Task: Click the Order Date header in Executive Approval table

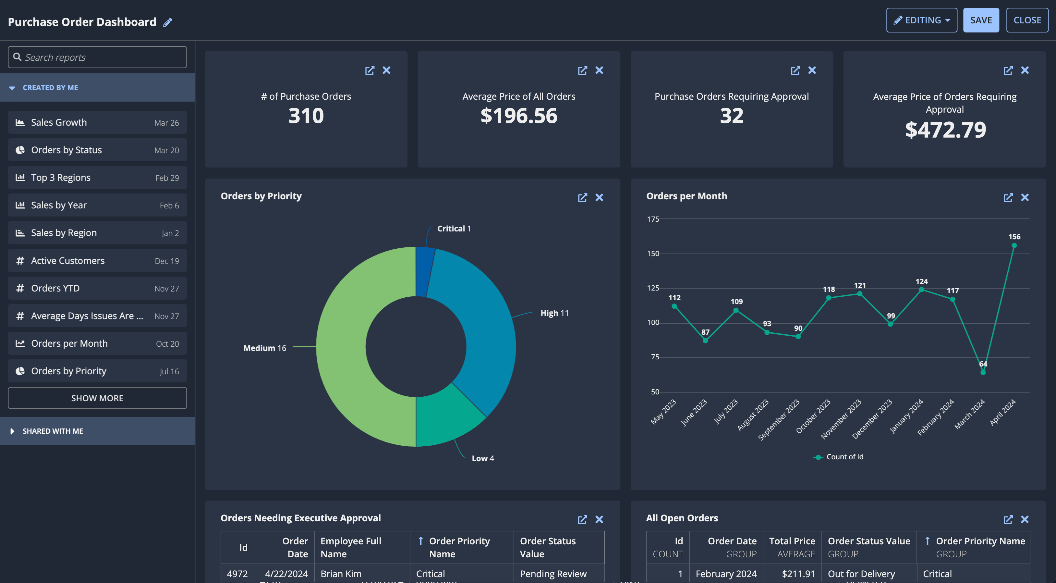Action: pos(284,547)
